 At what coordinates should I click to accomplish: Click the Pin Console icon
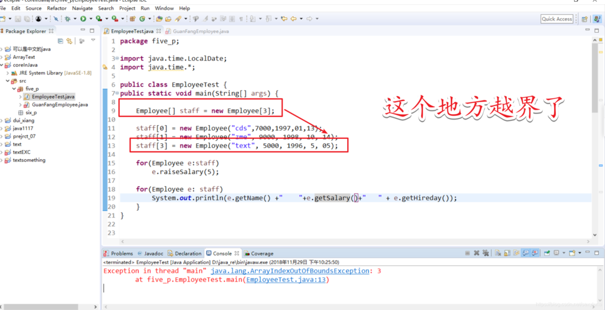click(547, 253)
